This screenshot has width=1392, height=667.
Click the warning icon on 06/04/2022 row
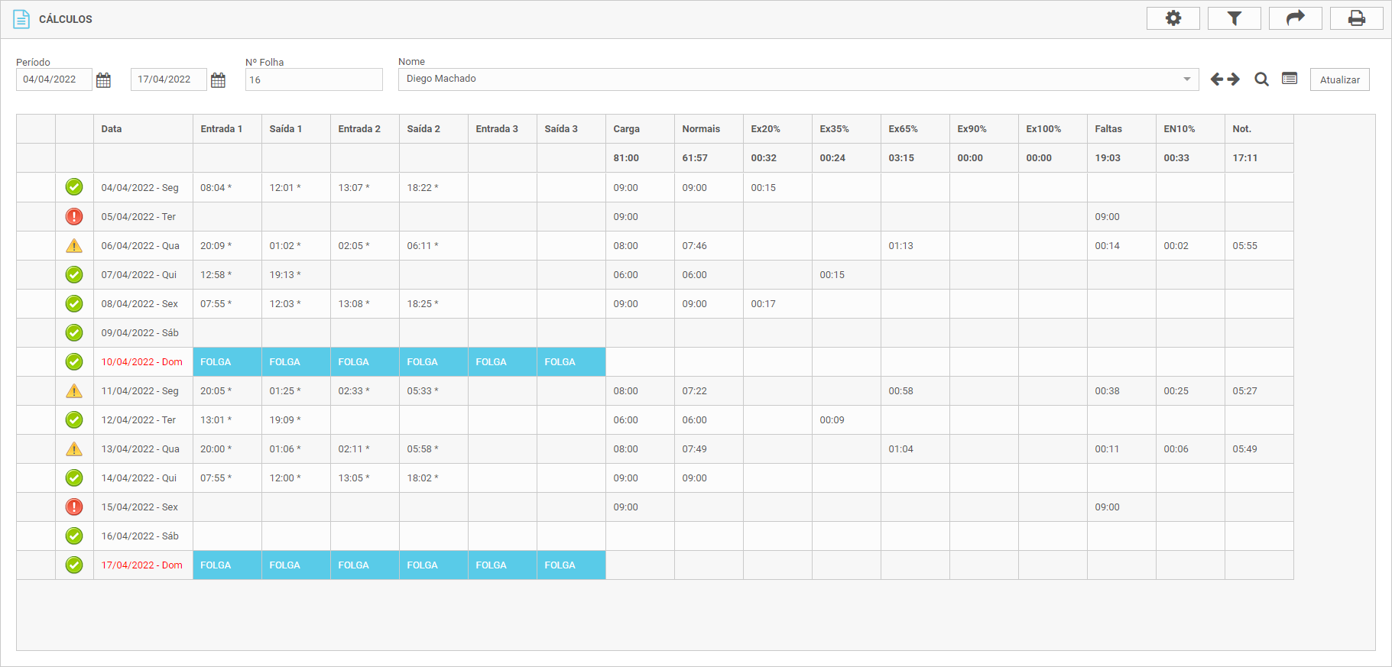(x=74, y=246)
